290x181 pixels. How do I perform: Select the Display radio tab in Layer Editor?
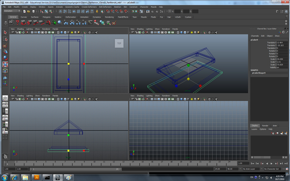[x=255, y=125]
